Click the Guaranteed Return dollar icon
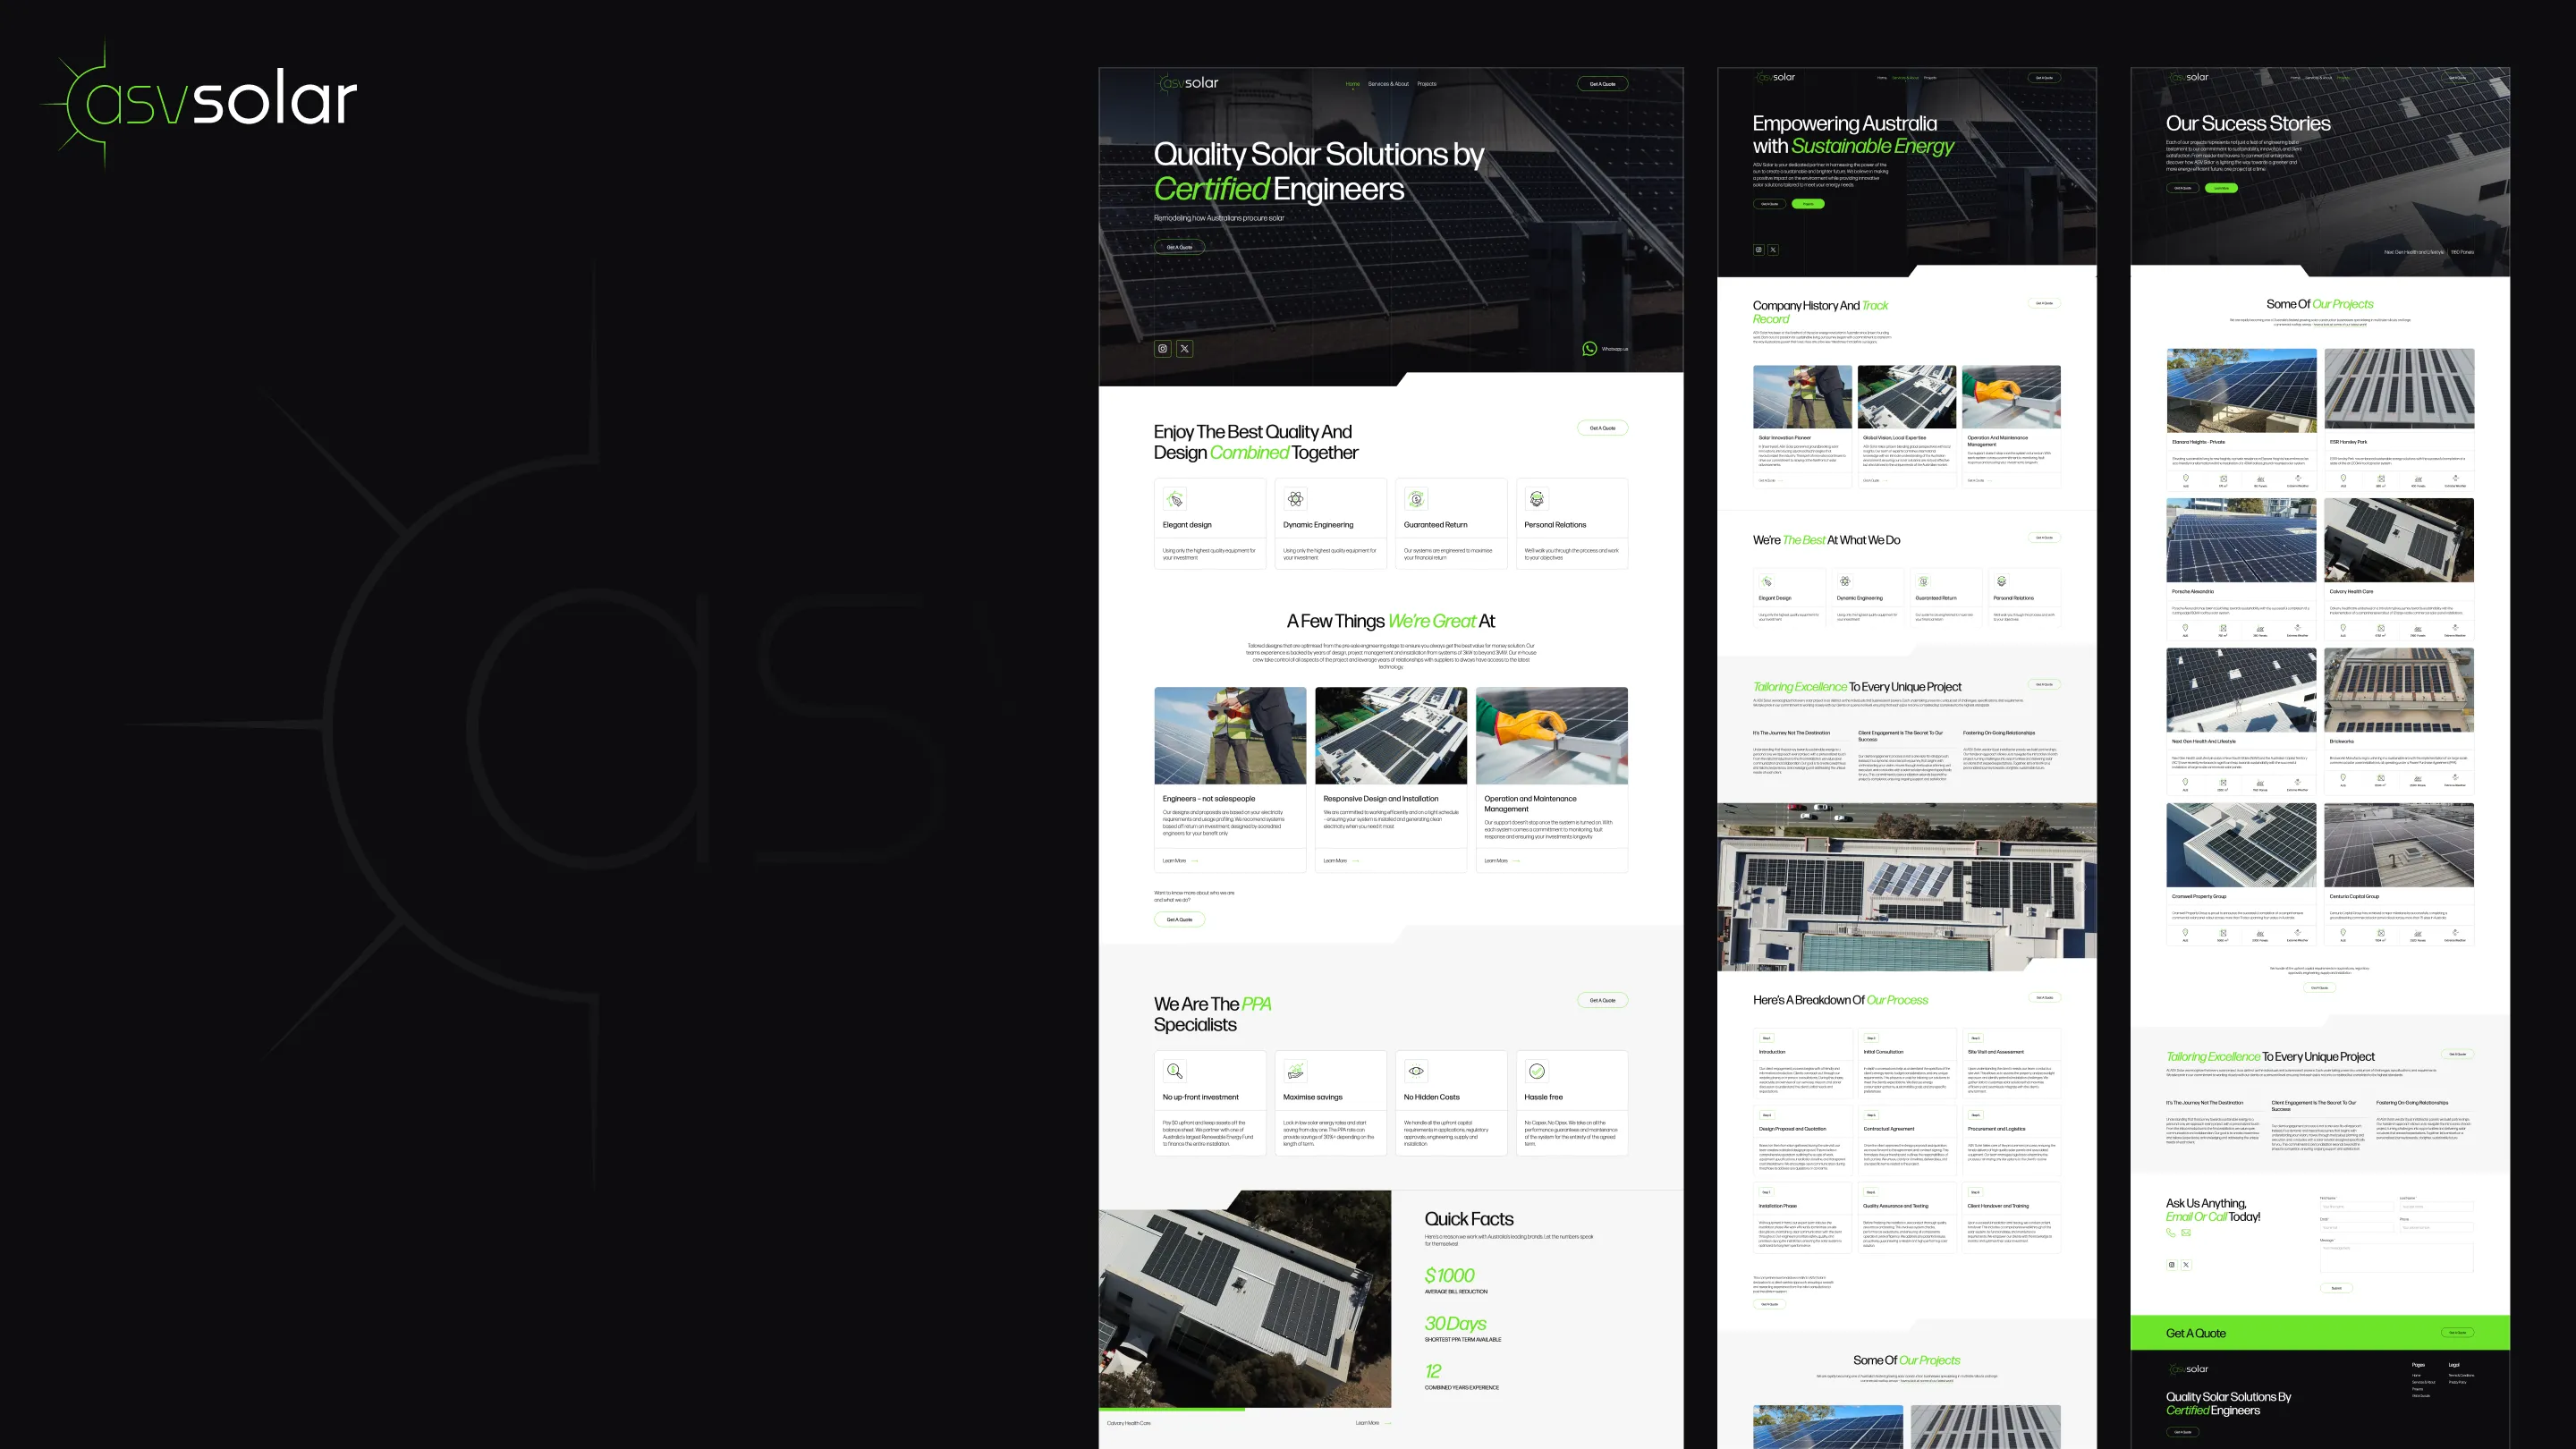Viewport: 2576px width, 1449px height. (1416, 499)
